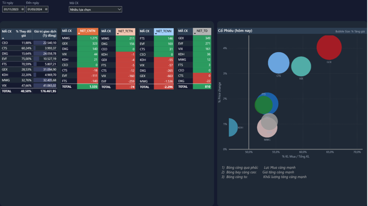Click the end date field showing 01/03/2024
The height and width of the screenshot is (206, 368).
(35, 9)
